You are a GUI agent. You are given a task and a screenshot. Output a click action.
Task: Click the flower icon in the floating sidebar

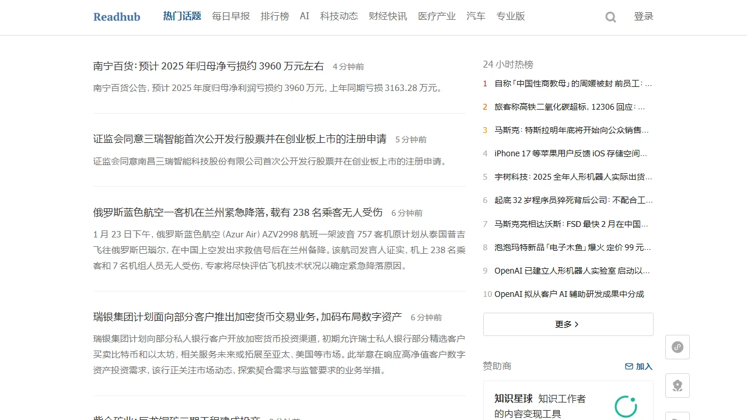point(677,385)
